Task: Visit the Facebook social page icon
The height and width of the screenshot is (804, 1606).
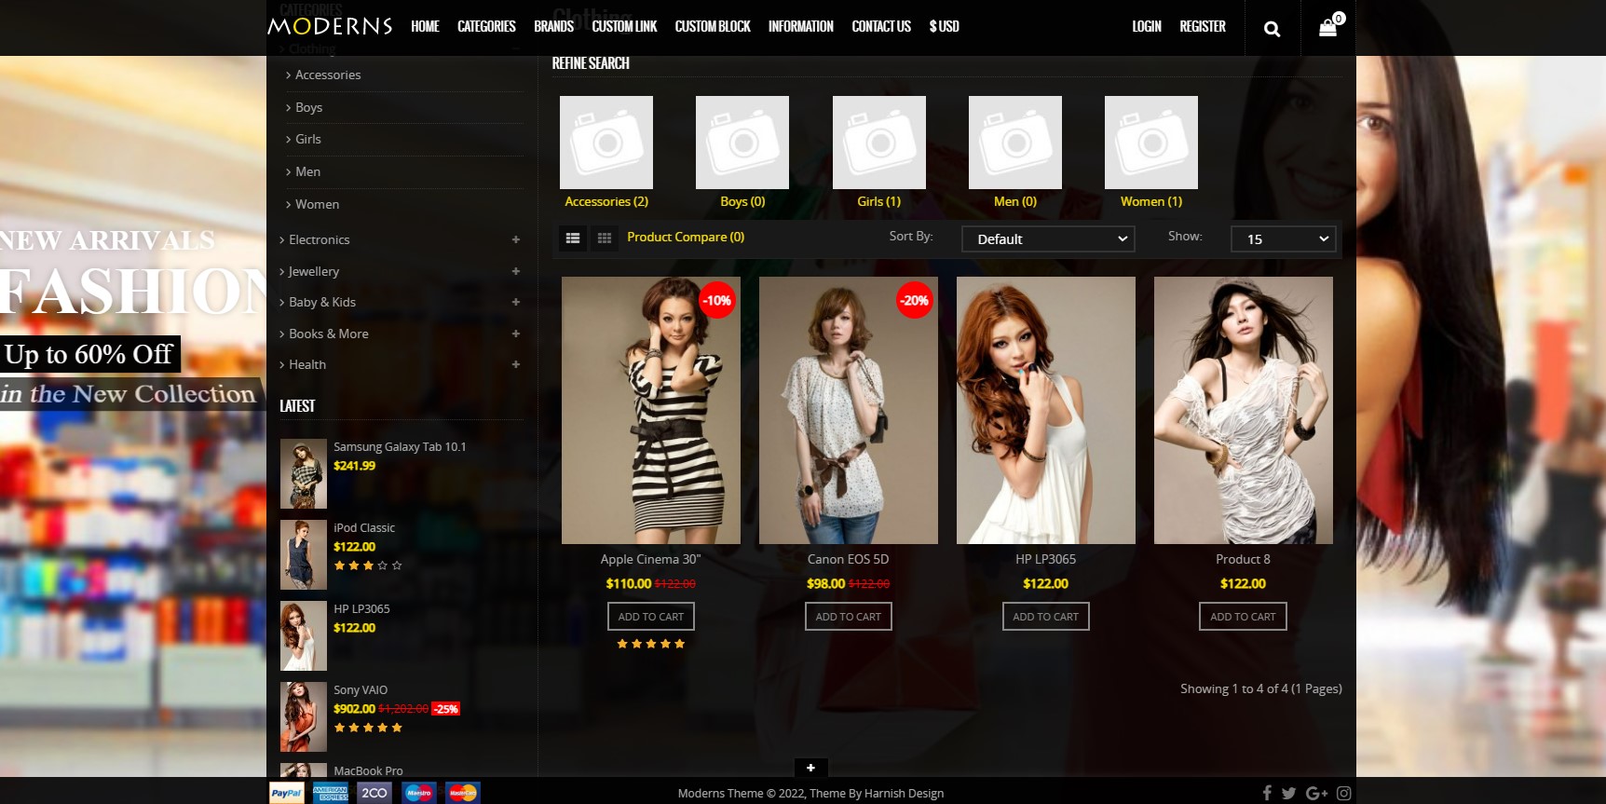Action: tap(1267, 793)
